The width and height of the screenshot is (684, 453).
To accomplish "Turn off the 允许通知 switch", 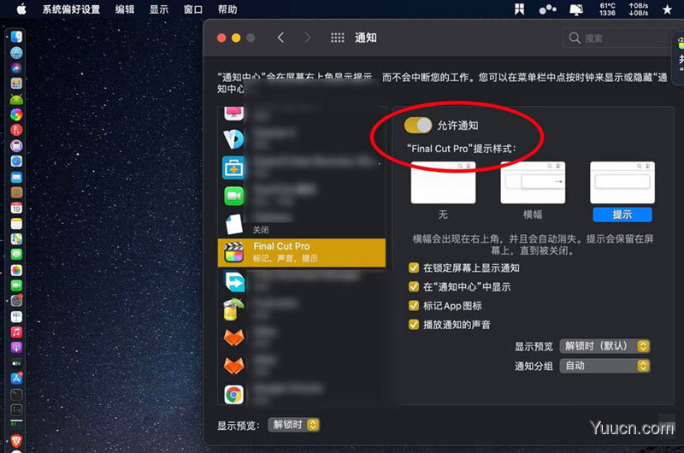I will 418,126.
